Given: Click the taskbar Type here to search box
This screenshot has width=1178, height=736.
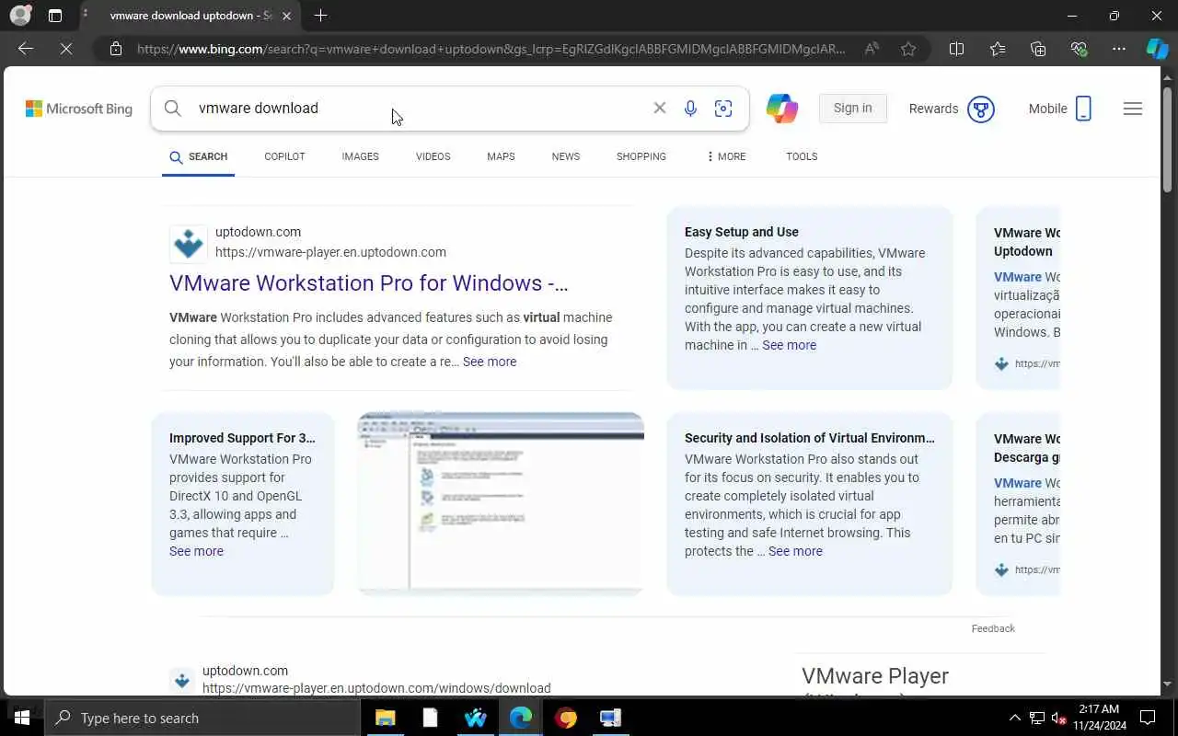Looking at the screenshot, I should point(202,718).
